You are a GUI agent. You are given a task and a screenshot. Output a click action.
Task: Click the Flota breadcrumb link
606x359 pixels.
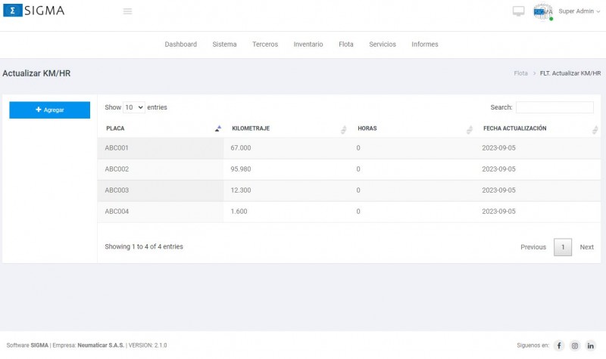point(520,73)
